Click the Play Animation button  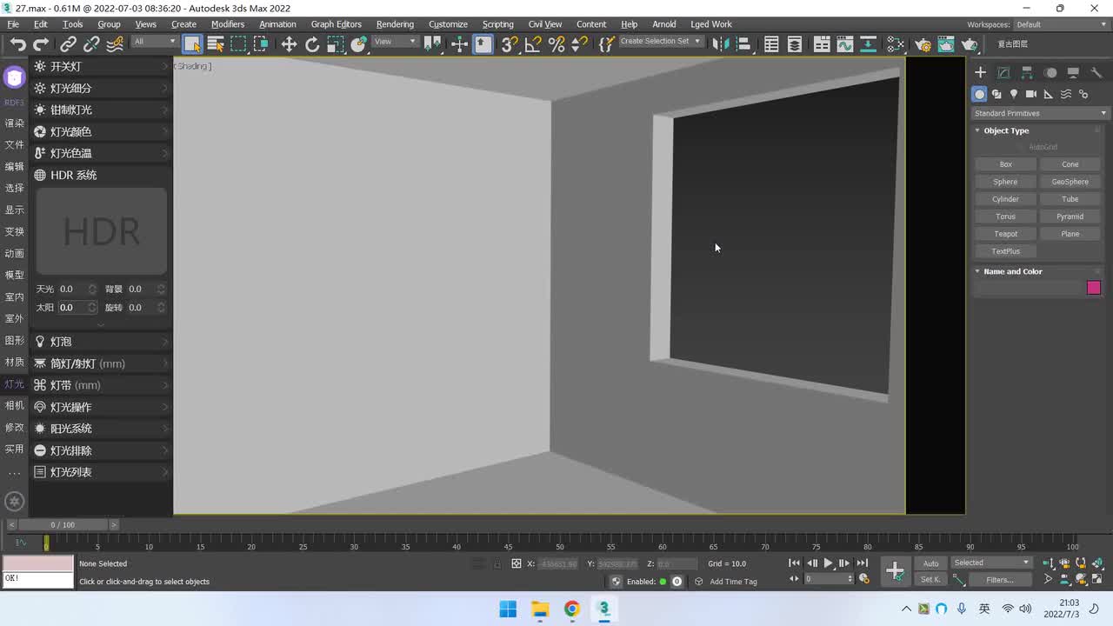828,563
